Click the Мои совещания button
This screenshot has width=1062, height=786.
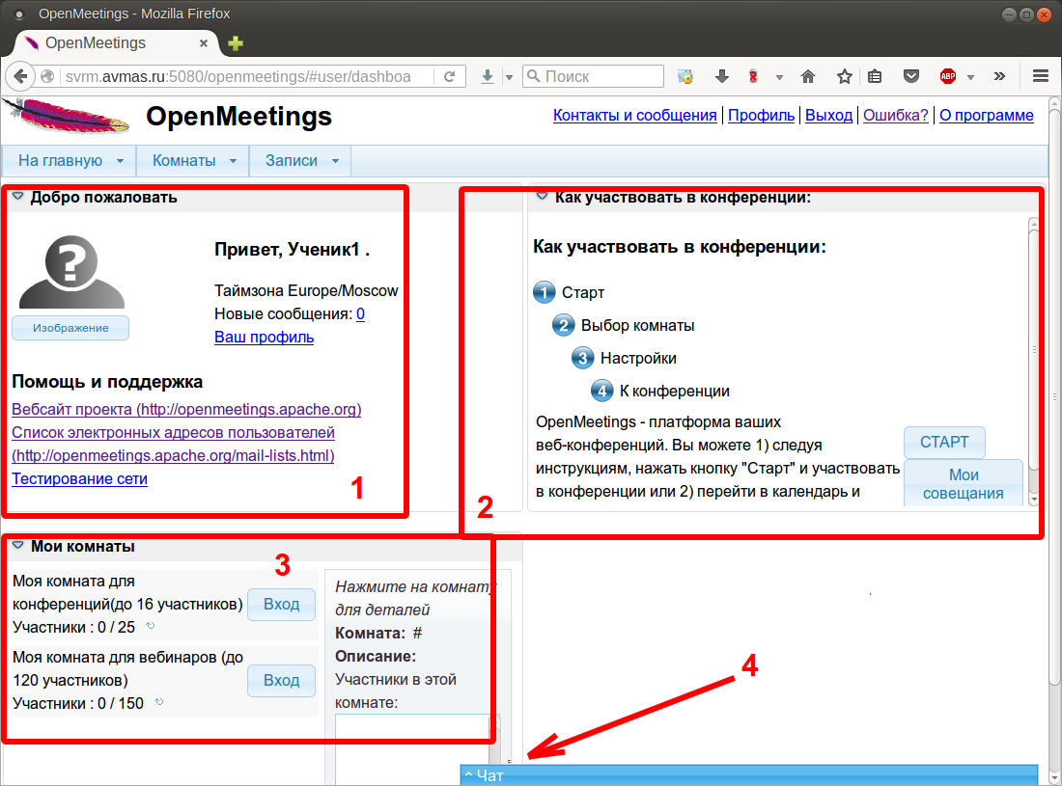(x=964, y=483)
